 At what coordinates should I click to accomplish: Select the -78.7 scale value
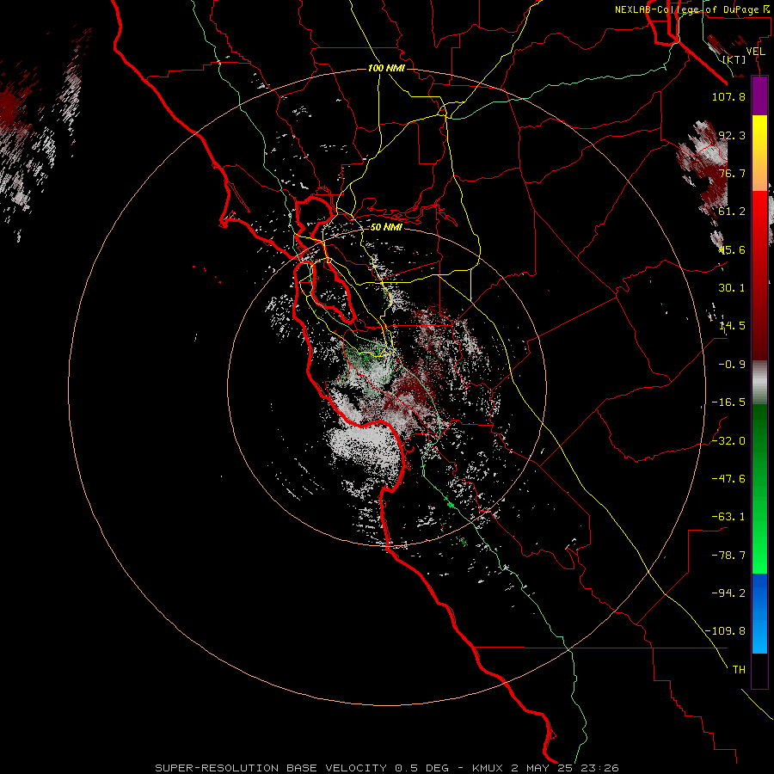[x=728, y=556]
